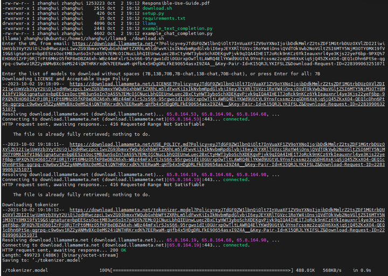
Task: Click the green 'connected.' after 65.8.164.53
Action: pyautogui.click(x=237, y=119)
